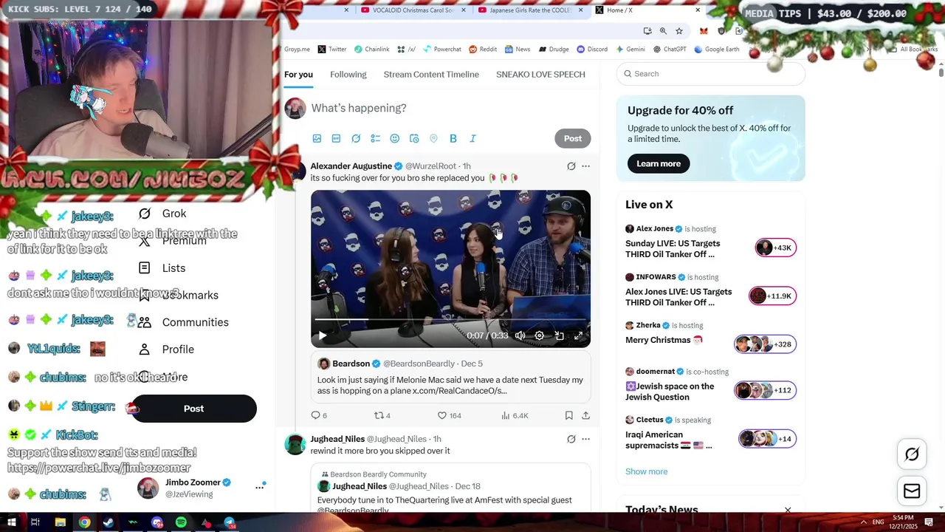945x532 pixels.
Task: Open the Profile sidebar item
Action: (x=168, y=349)
